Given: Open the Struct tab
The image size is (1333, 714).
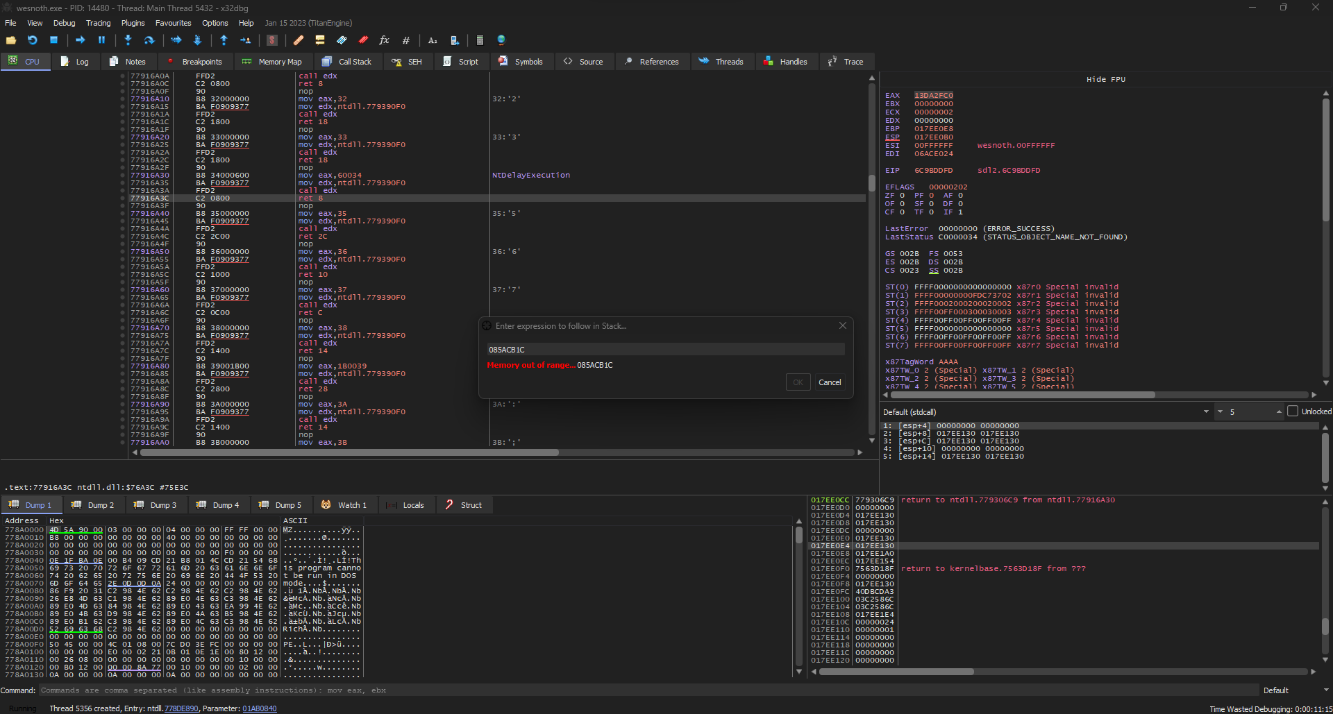Looking at the screenshot, I should pos(464,505).
